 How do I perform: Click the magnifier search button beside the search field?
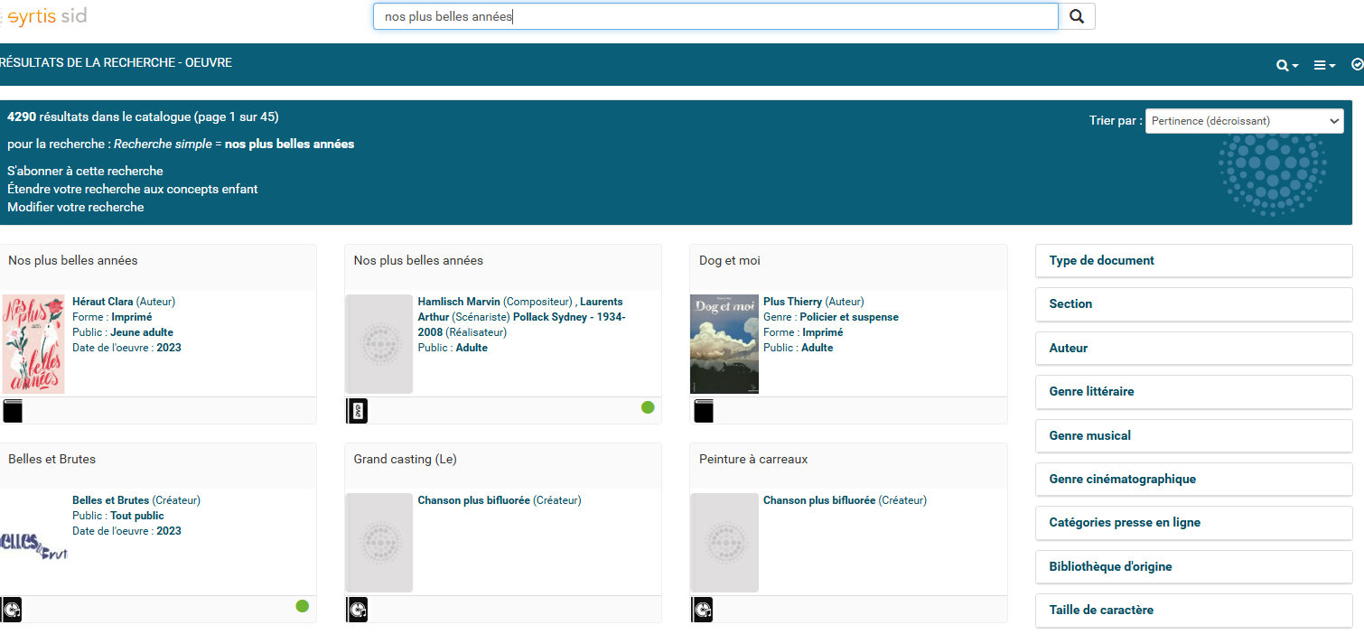point(1076,16)
